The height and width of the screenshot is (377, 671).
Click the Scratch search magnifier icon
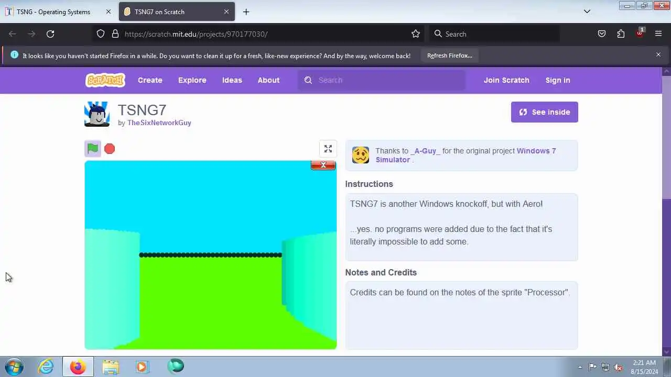[308, 80]
